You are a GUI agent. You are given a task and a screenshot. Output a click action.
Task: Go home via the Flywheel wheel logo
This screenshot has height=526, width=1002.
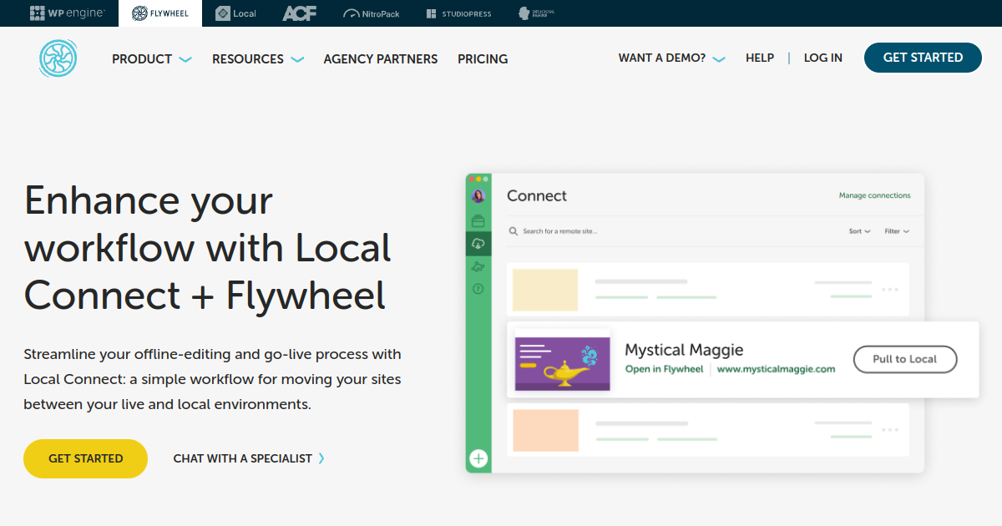coord(58,58)
